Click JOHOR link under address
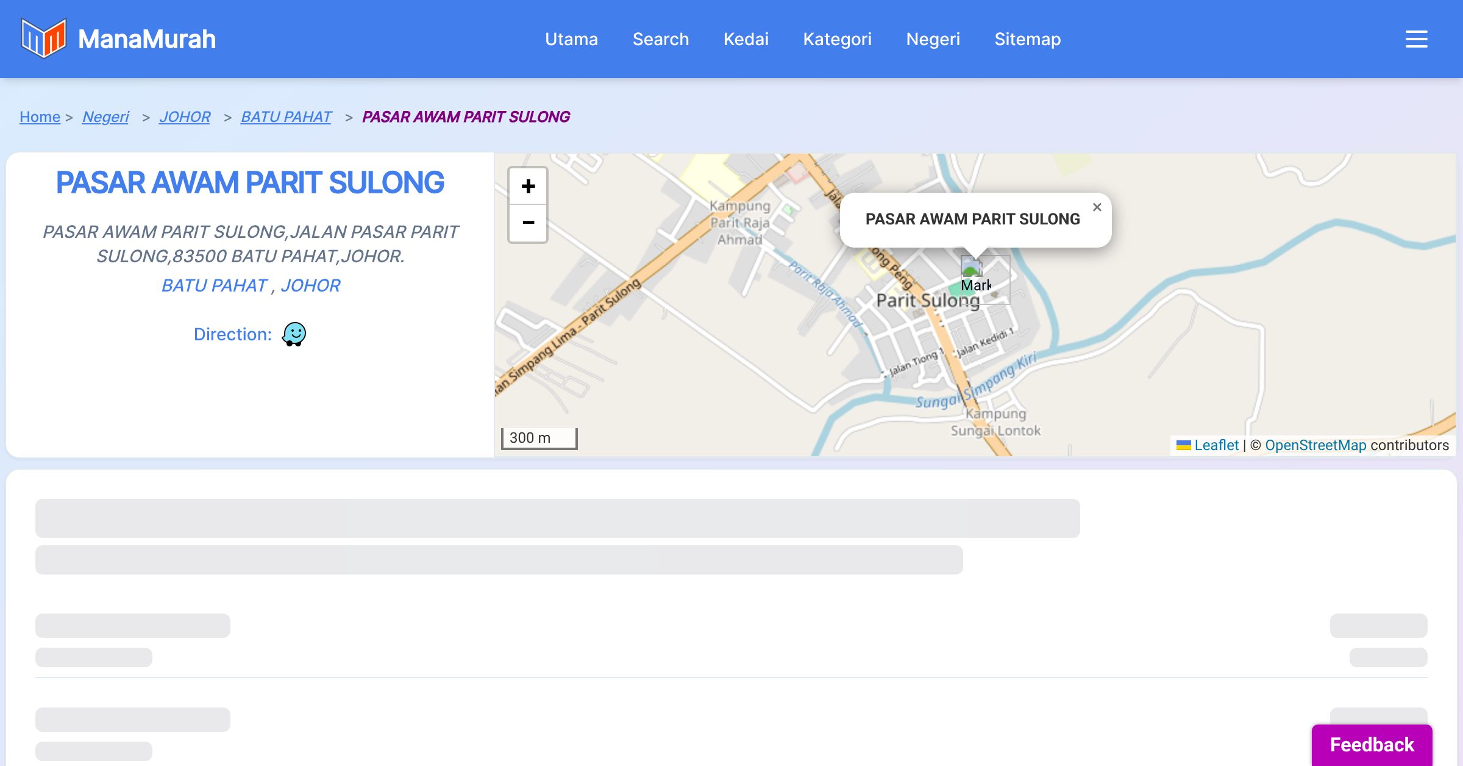 pos(310,285)
